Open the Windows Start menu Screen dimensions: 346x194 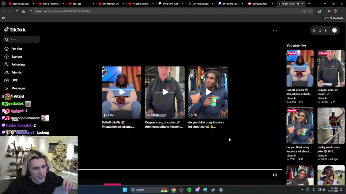click(125, 190)
